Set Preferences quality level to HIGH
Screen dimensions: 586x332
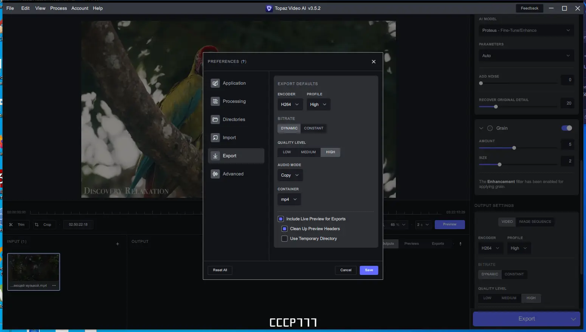click(330, 152)
